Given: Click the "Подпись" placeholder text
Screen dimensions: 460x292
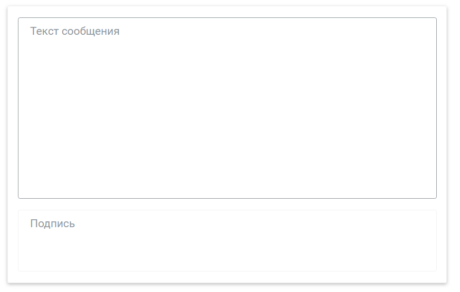Looking at the screenshot, I should tap(53, 223).
